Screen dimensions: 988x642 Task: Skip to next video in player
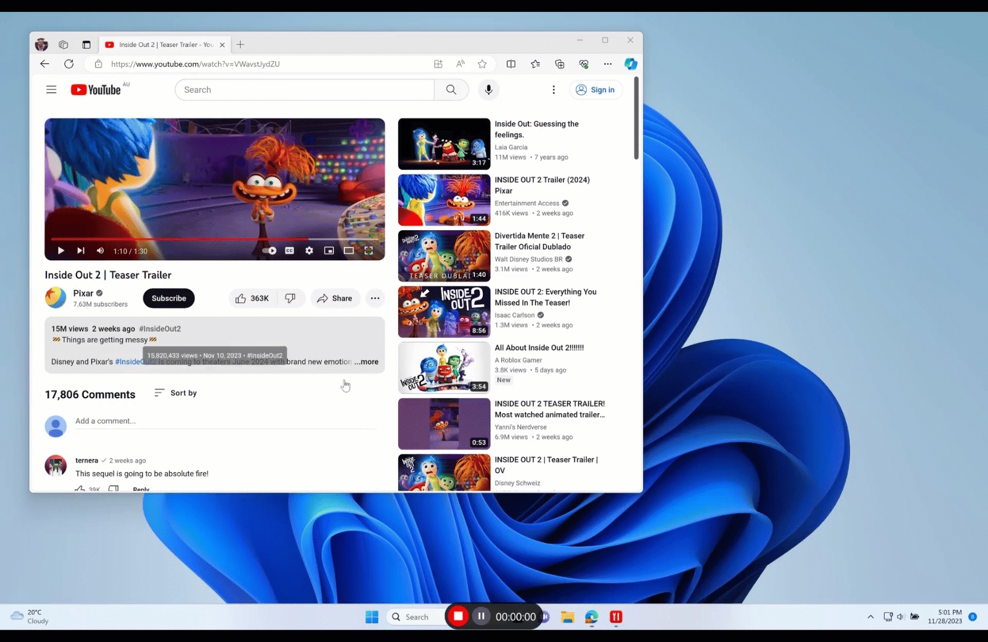tap(80, 251)
